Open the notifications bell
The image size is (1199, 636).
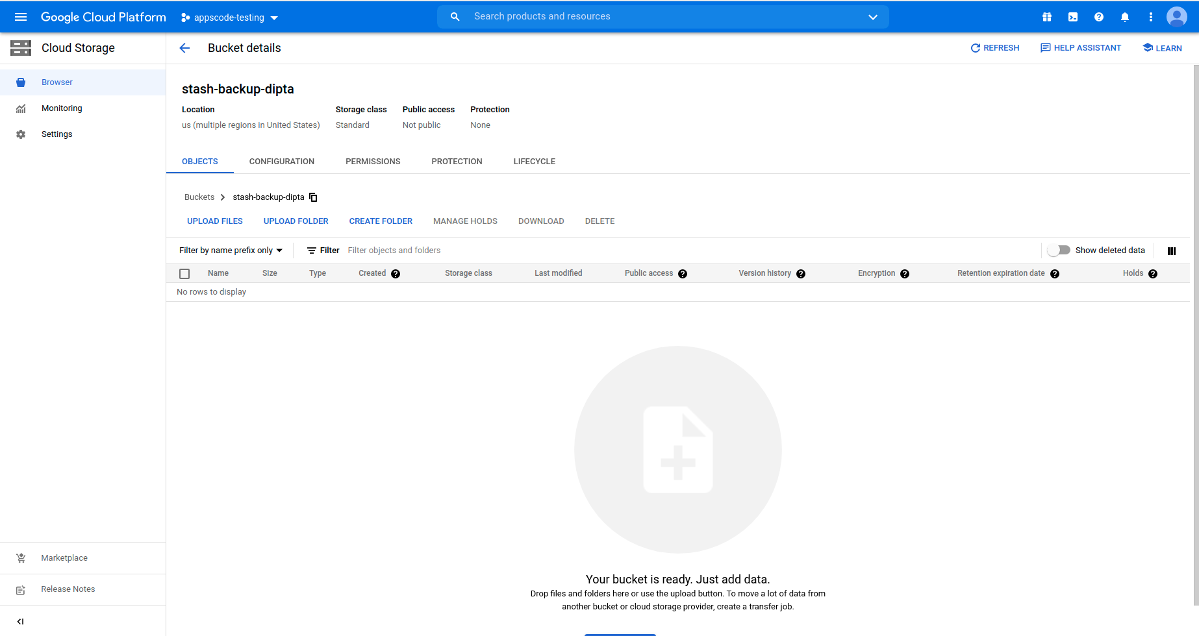coord(1124,17)
